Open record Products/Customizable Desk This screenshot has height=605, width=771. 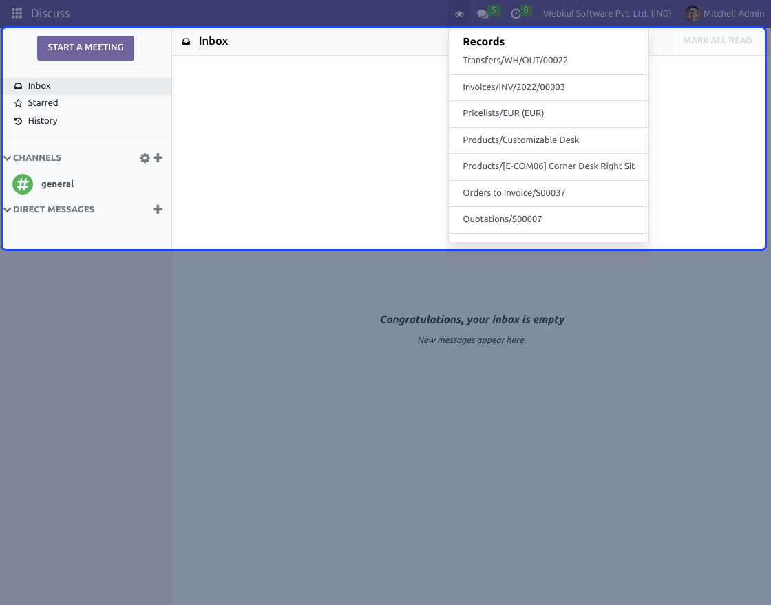548,140
